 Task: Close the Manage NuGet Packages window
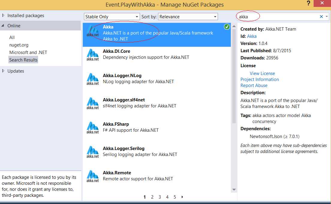tap(322, 3)
